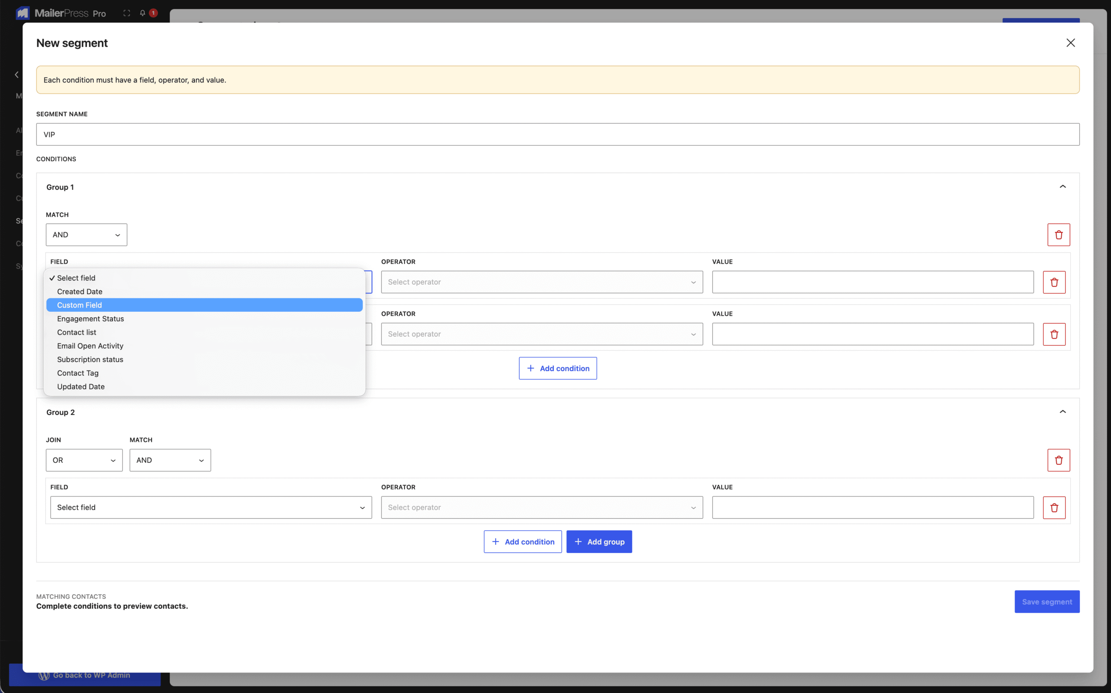
Task: Close the New segment dialog
Action: click(1070, 42)
